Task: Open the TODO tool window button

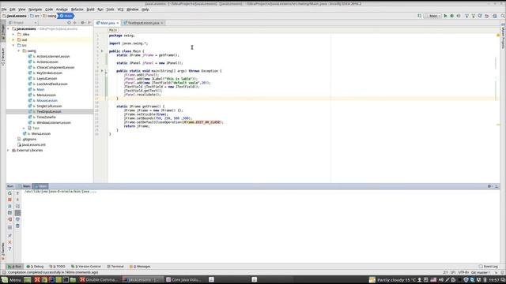Action: tap(58, 267)
